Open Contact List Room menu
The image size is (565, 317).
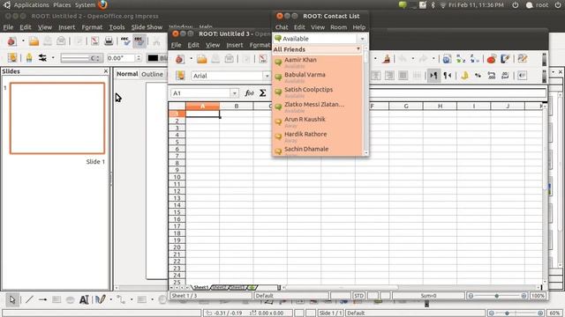338,27
